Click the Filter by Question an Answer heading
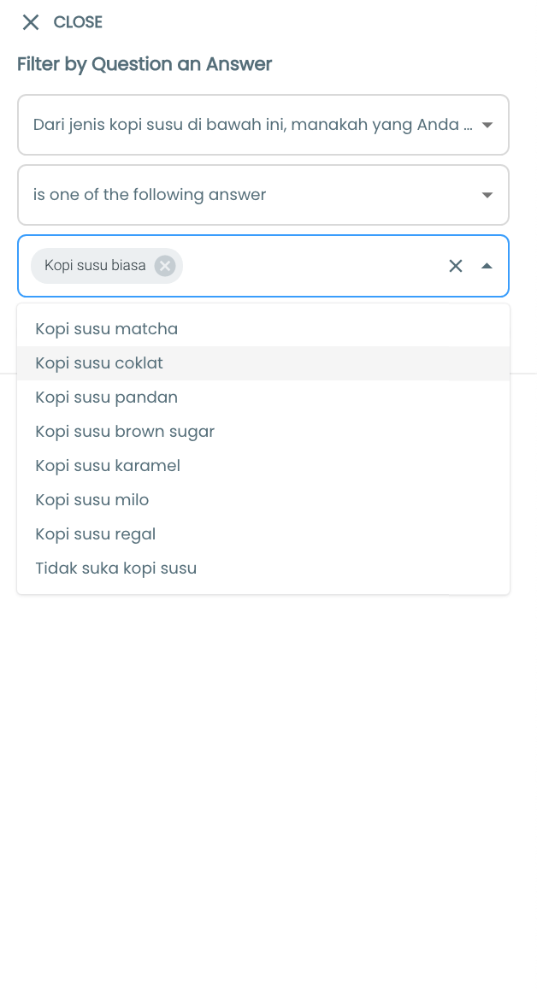This screenshot has height=990, width=537. (x=145, y=64)
